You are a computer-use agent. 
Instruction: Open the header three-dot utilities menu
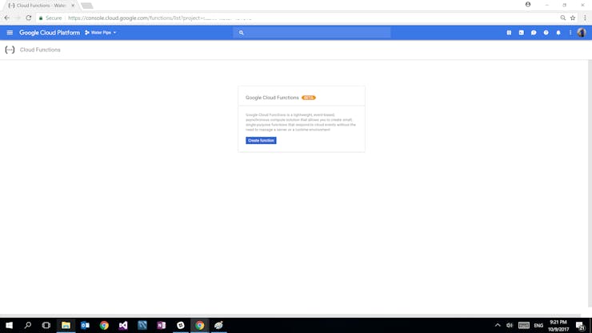(x=570, y=33)
